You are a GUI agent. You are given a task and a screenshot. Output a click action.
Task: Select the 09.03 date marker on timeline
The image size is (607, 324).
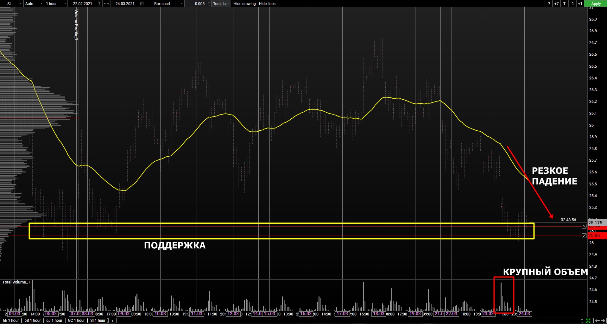pos(124,314)
